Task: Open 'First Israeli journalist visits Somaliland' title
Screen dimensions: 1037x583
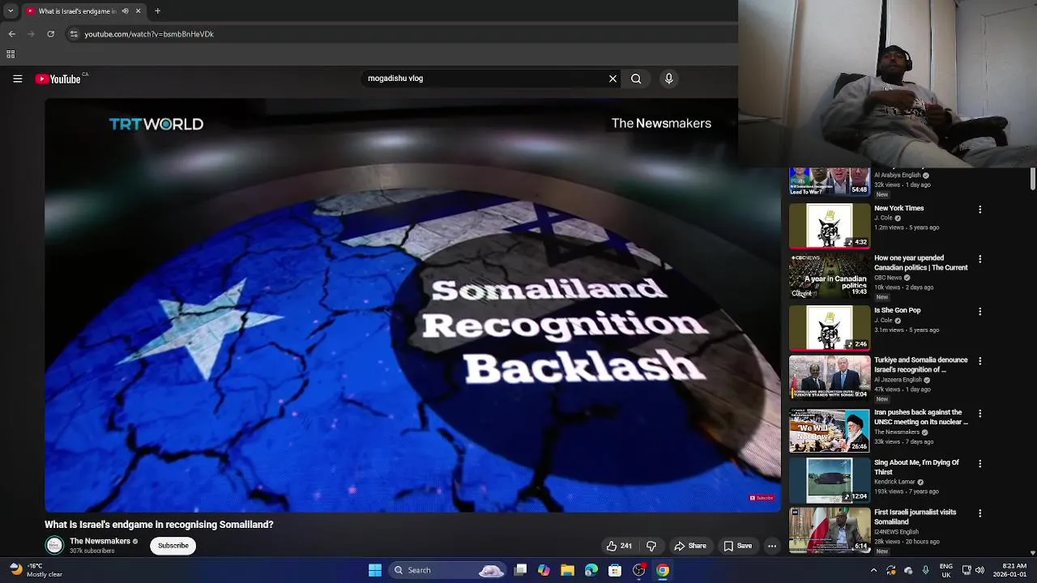Action: (915, 517)
